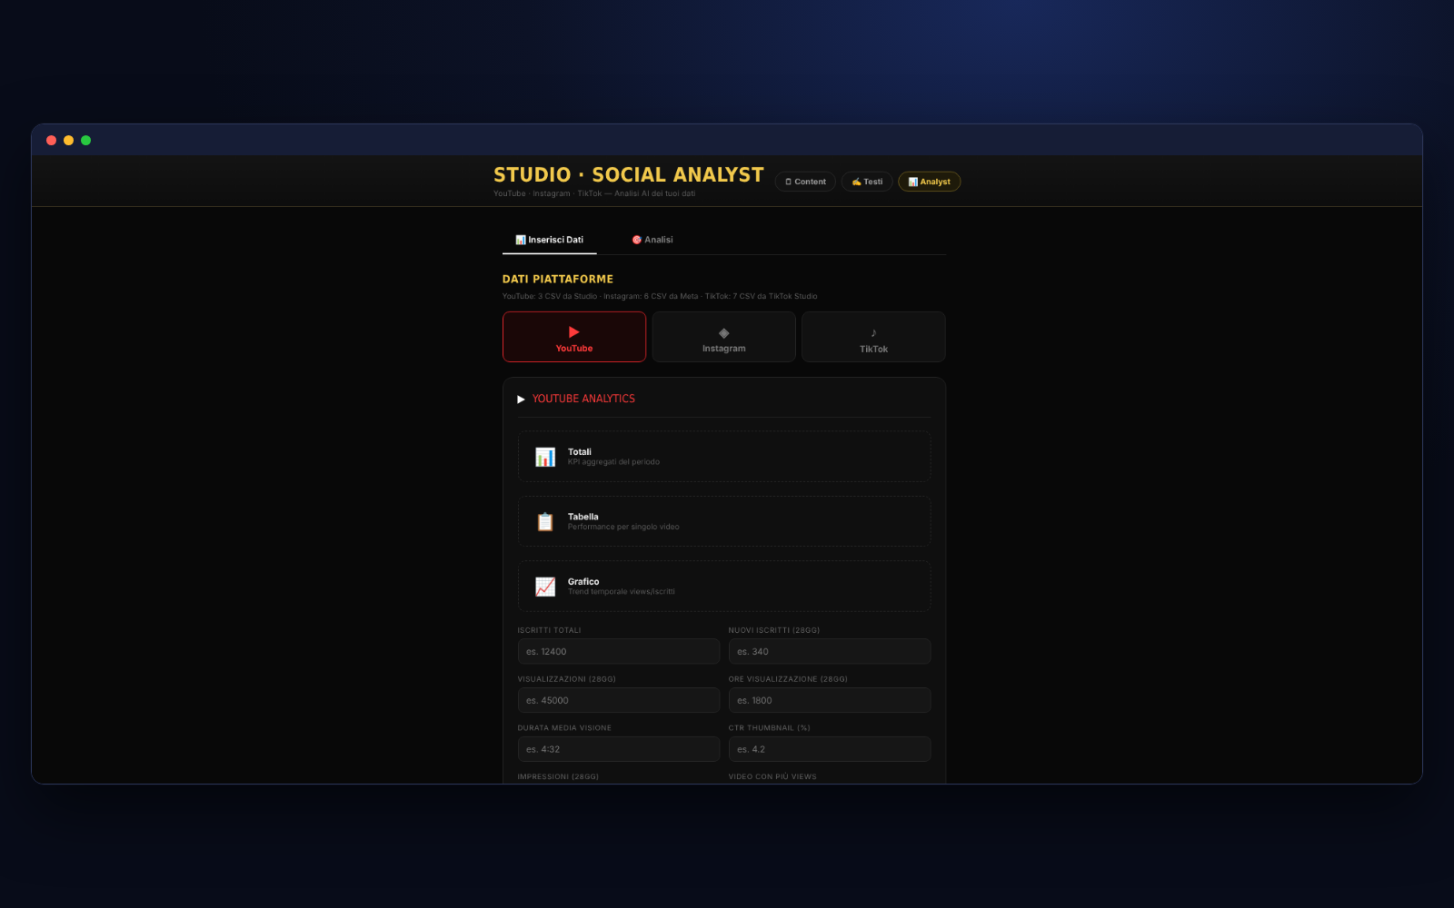
Task: Focus the CTR Thumbnail (%) input field
Action: (x=830, y=749)
